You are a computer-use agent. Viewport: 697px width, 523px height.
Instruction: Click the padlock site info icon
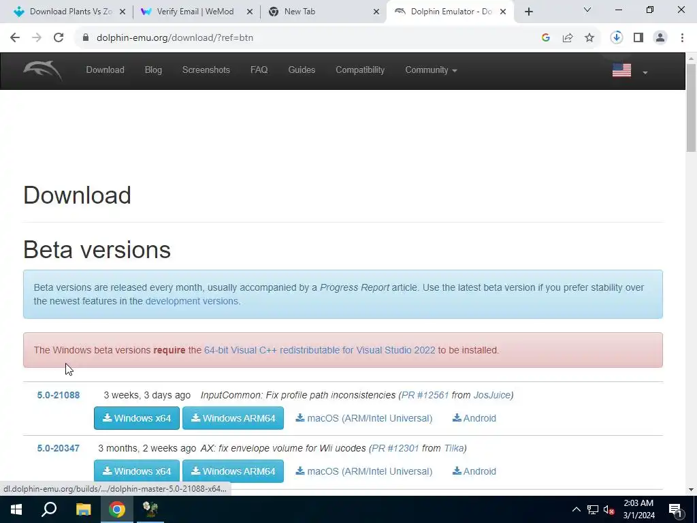86,38
